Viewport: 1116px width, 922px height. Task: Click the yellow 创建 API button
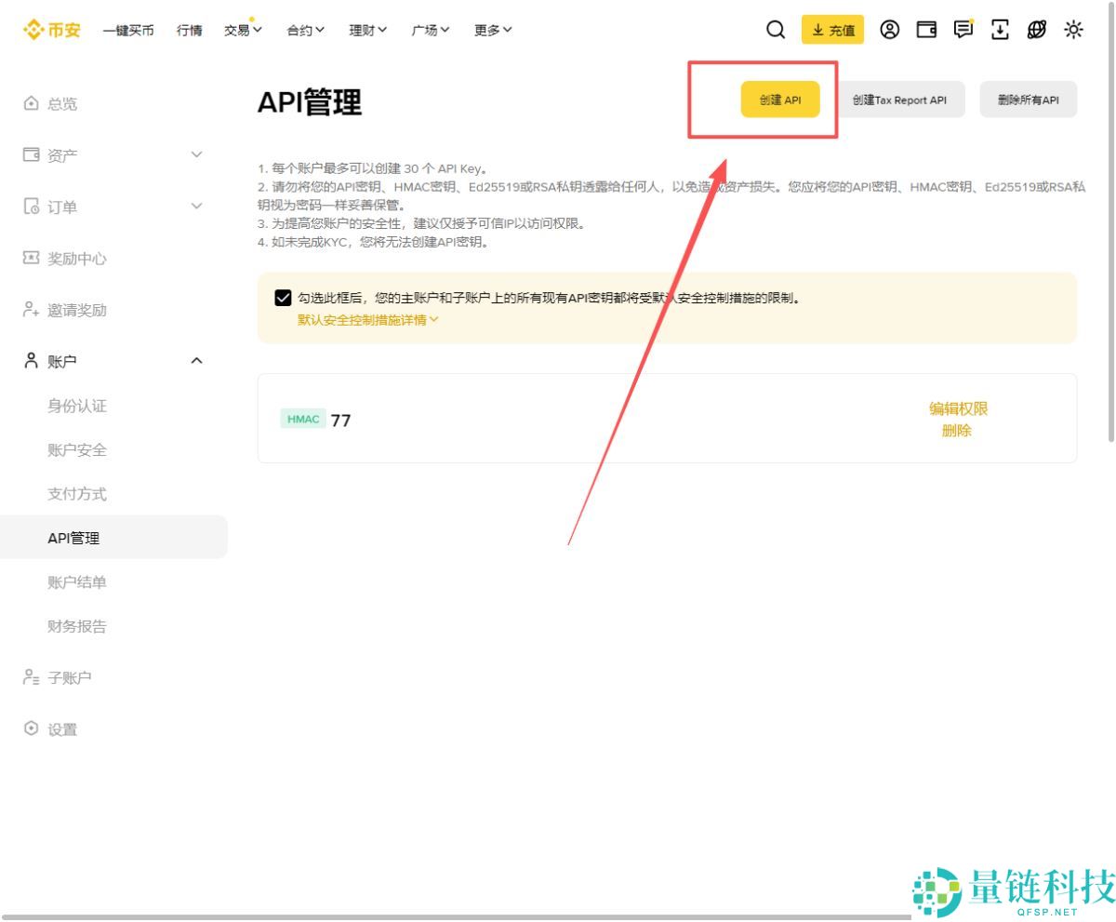779,100
